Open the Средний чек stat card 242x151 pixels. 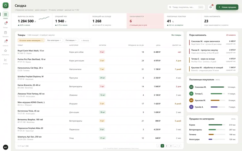point(71,21)
